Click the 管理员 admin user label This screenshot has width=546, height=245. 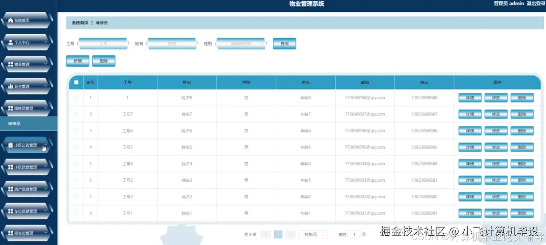click(x=509, y=4)
